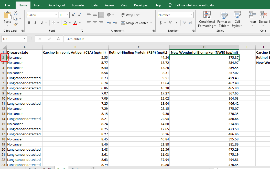Open the font size 11 dropdown

(68, 15)
